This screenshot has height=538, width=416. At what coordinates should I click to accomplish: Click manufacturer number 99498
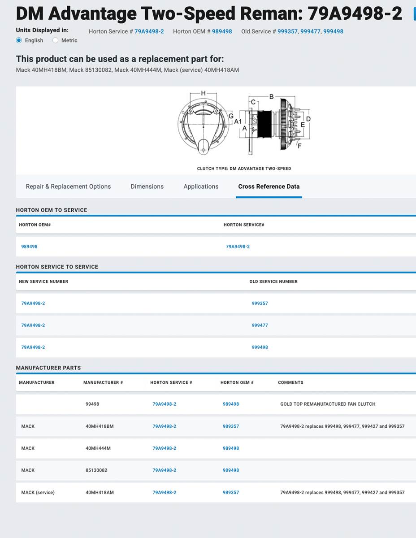click(x=92, y=404)
